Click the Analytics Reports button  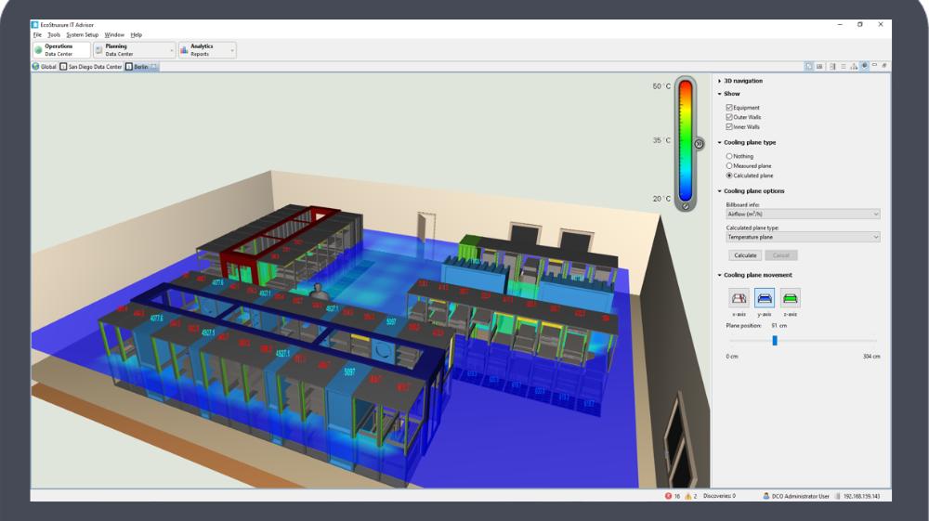(x=207, y=50)
